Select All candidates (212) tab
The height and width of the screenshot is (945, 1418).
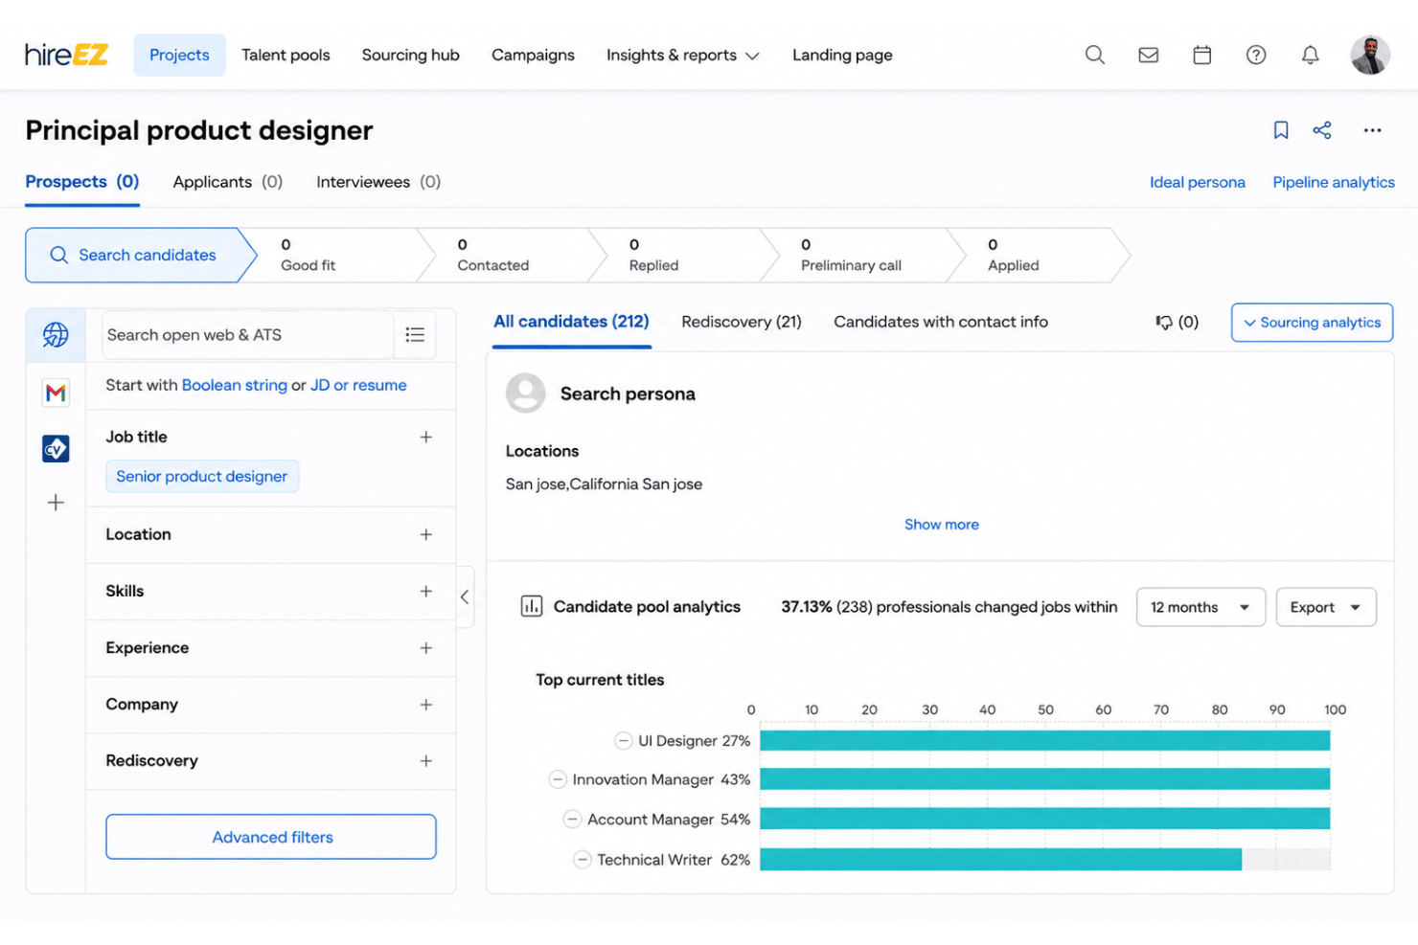pyautogui.click(x=571, y=322)
